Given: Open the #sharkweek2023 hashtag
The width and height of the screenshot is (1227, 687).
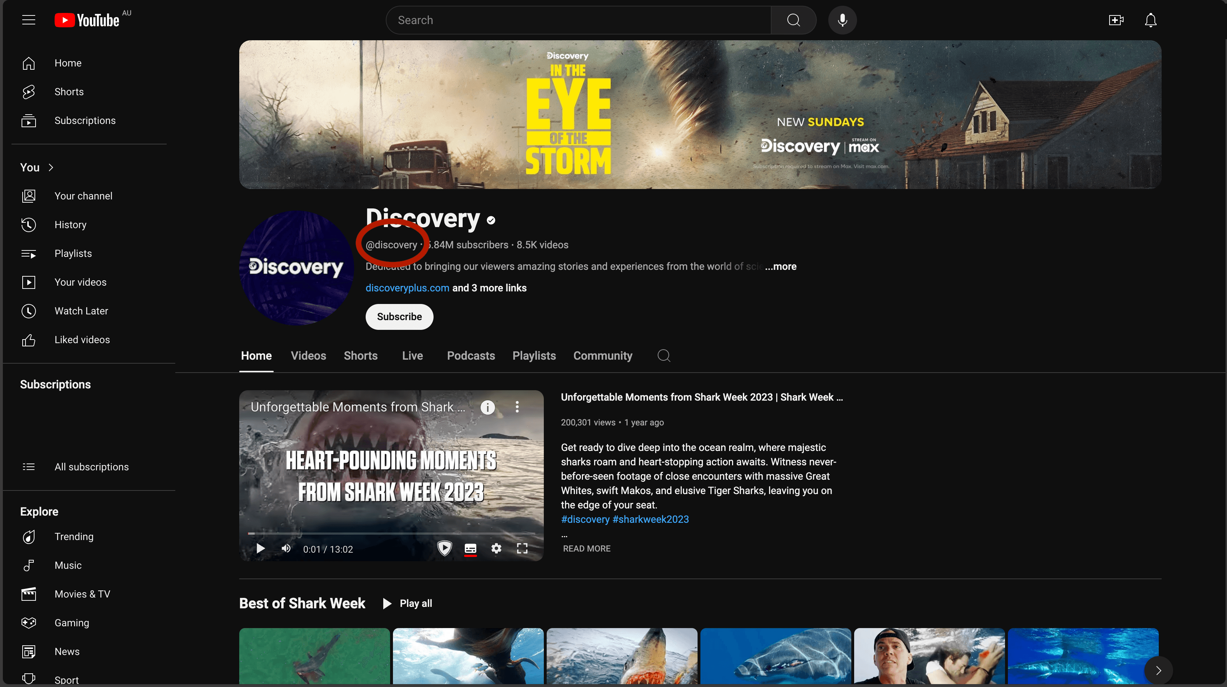Looking at the screenshot, I should (650, 519).
